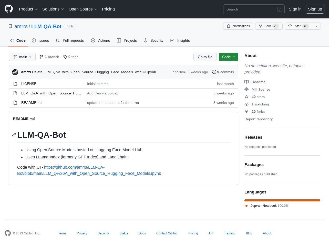Click the scale icon beside MIT license
Image resolution: width=329 pixels, height=249 pixels.
[246, 89]
